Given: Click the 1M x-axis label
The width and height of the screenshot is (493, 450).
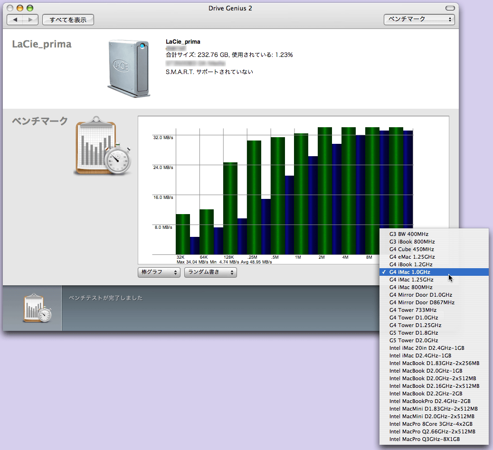Looking at the screenshot, I should (x=298, y=257).
